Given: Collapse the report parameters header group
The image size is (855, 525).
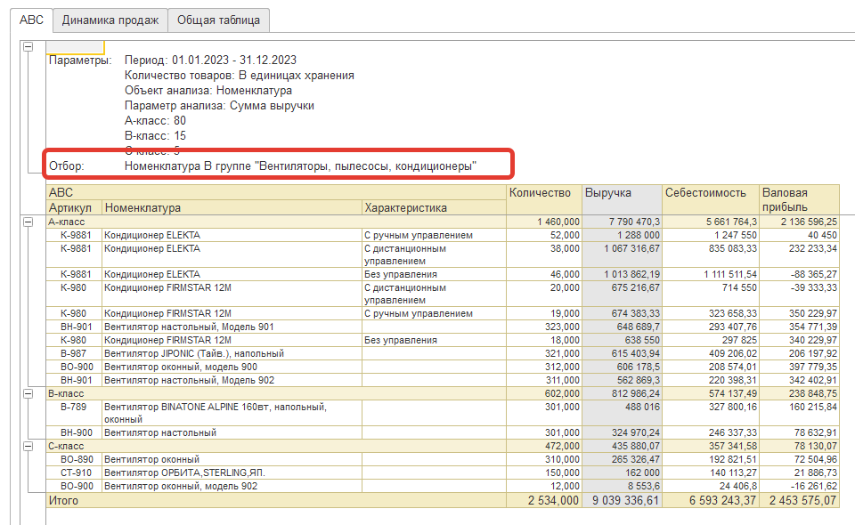Looking at the screenshot, I should tap(28, 47).
